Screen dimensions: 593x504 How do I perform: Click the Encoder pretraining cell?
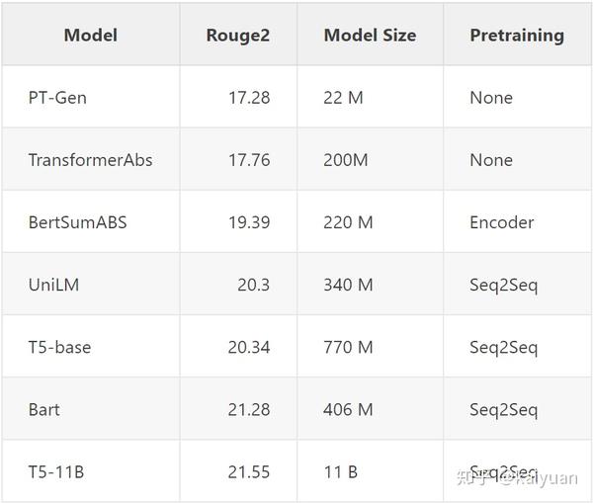point(501,222)
